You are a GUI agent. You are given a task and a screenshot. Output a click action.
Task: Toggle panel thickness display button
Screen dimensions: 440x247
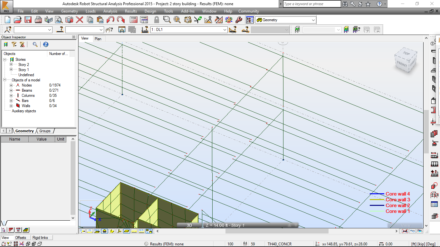click(127, 231)
